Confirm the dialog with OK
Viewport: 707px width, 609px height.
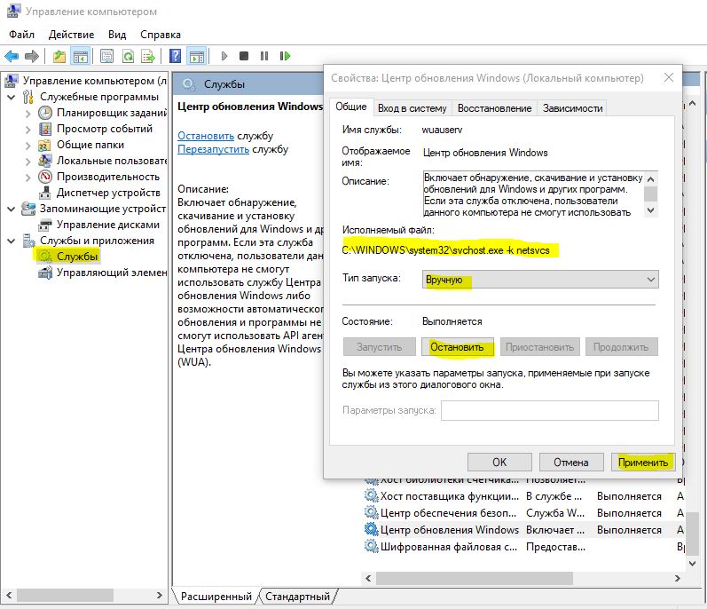[x=499, y=463]
